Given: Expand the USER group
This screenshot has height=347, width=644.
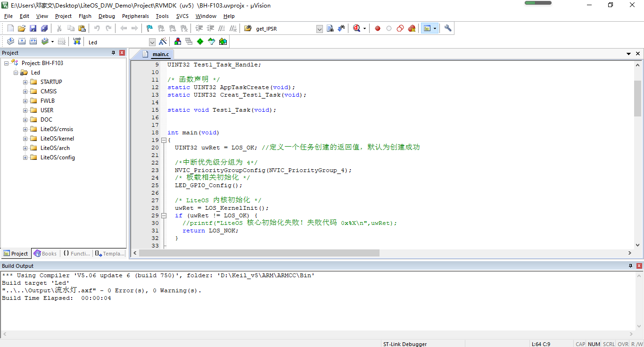Looking at the screenshot, I should coord(25,110).
